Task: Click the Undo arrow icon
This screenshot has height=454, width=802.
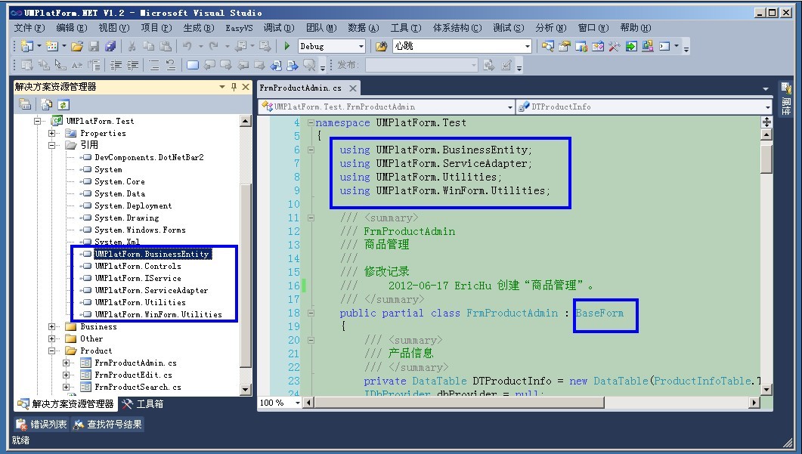Action: pyautogui.click(x=187, y=47)
